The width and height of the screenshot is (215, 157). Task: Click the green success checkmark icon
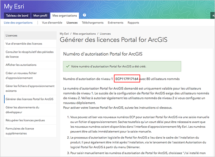[x=68, y=66]
